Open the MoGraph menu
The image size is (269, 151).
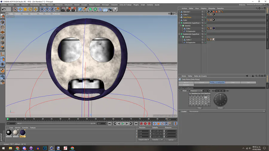click(105, 5)
